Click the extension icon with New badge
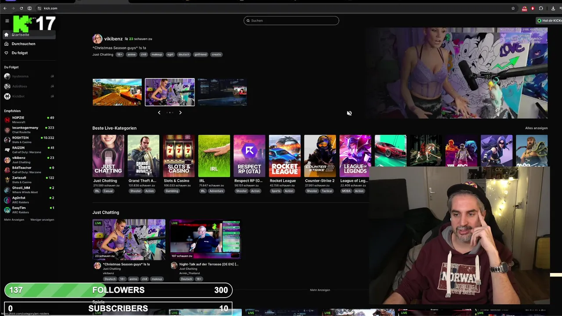Viewport: 562px width, 316px height. 524,8
